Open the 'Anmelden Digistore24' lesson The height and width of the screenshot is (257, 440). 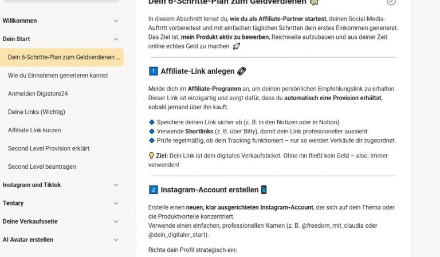[38, 94]
